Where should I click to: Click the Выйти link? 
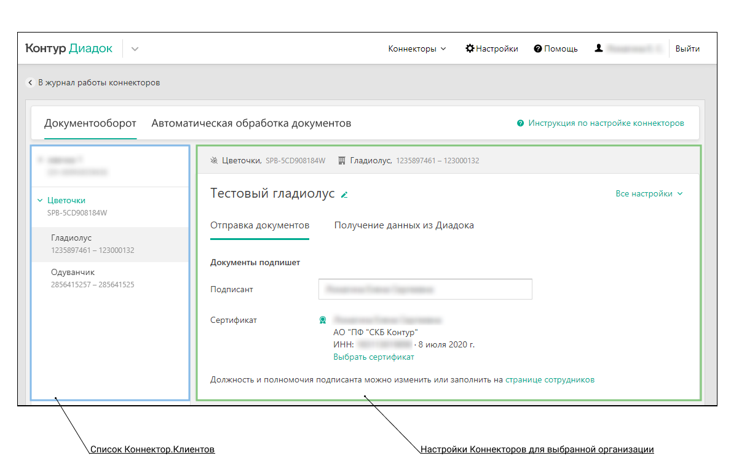click(687, 48)
